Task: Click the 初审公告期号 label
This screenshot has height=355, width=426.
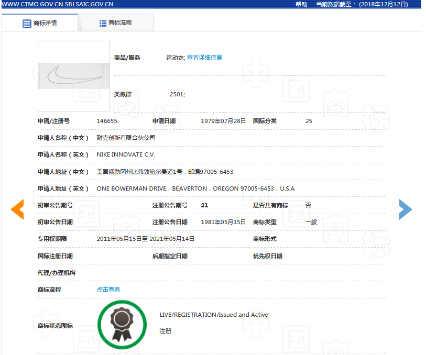Action: click(x=55, y=205)
